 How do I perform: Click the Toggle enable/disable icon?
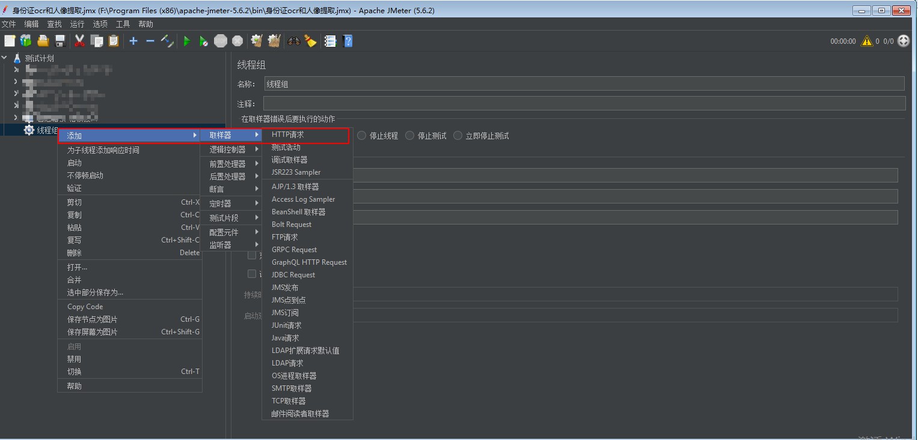(x=167, y=41)
